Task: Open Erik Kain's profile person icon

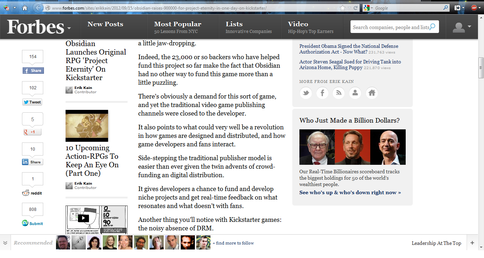Action: click(355, 93)
